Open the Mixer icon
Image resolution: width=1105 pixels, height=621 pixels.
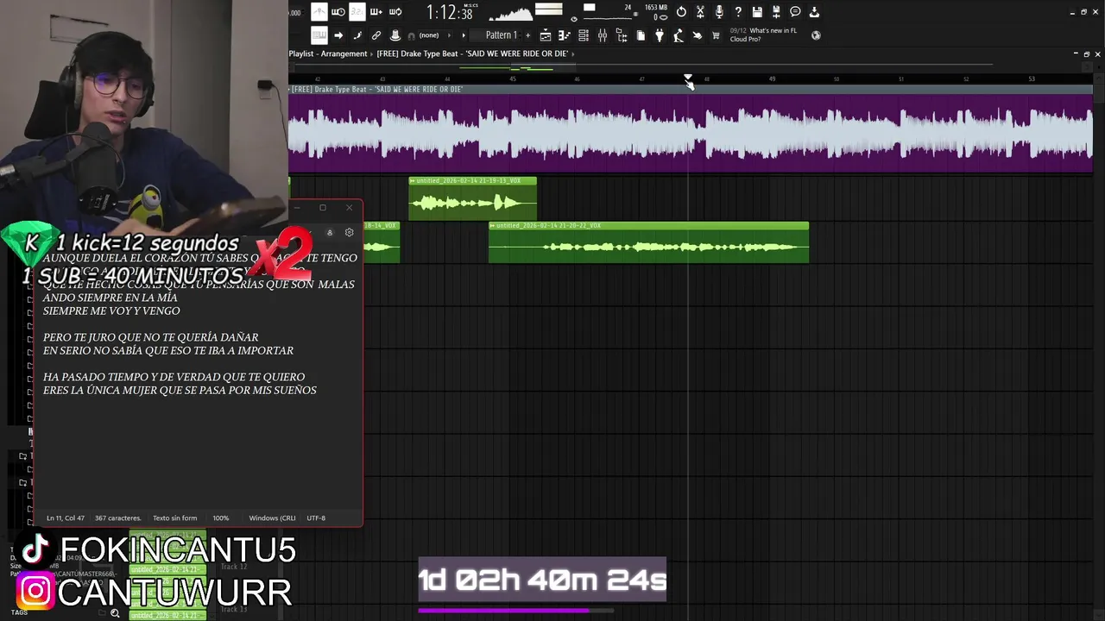coord(603,35)
